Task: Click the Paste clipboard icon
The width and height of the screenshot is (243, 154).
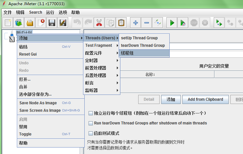Action: point(121,23)
